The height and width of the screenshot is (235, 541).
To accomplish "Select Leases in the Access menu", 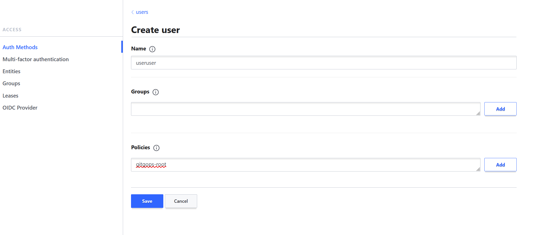I will coord(11,96).
